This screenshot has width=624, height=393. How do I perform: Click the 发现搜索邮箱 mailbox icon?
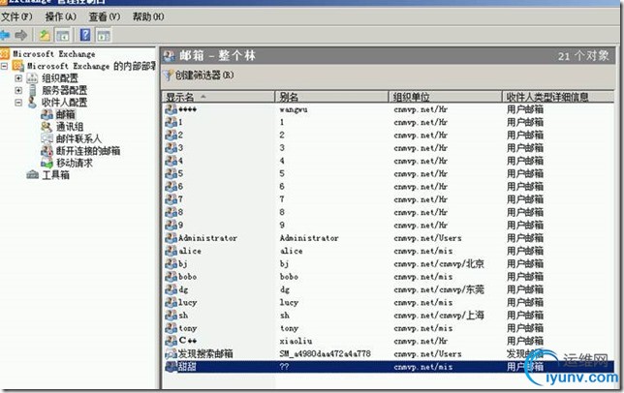[x=172, y=353]
